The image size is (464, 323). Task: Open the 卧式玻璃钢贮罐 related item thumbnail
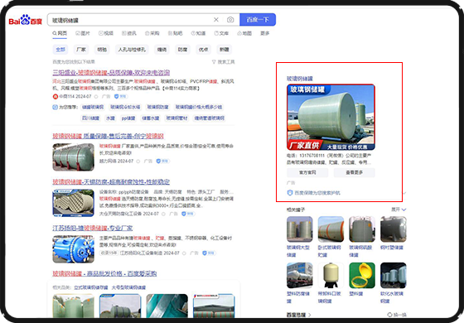click(331, 229)
